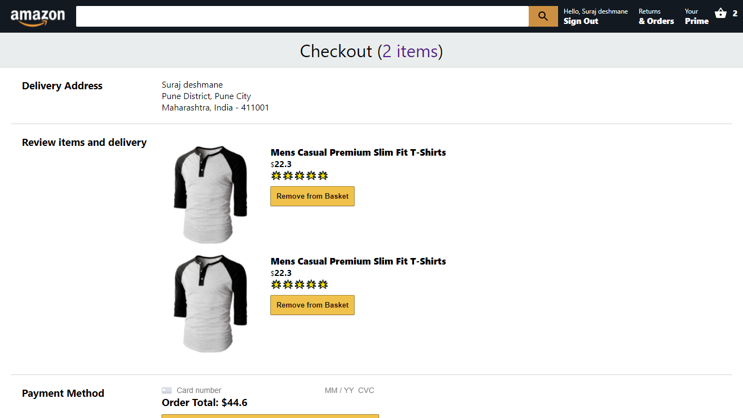The width and height of the screenshot is (743, 418).
Task: Click the 2 items link in checkout heading
Action: (410, 51)
